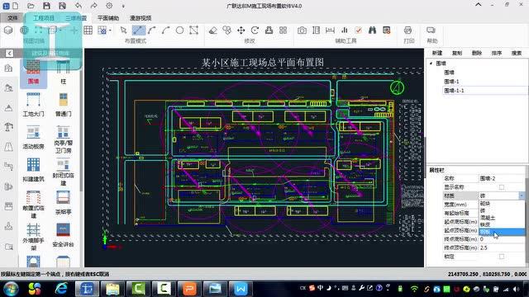529x297 pixels.
Task: Open Internet Explorer from the taskbar
Action: [x=61, y=289]
